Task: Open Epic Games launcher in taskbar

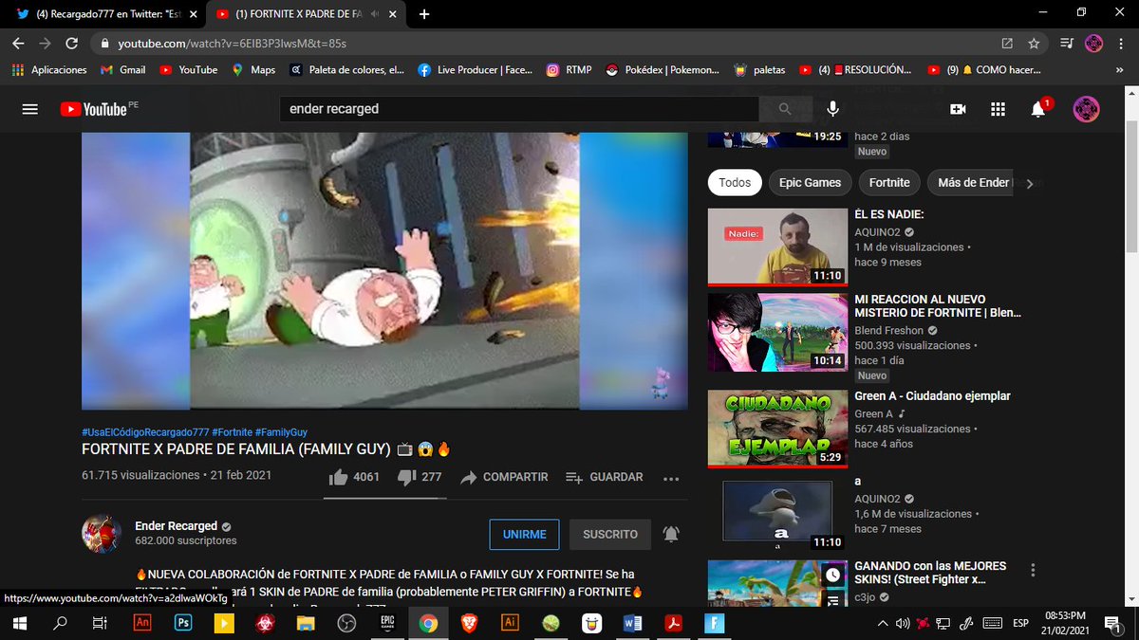Action: click(x=387, y=623)
